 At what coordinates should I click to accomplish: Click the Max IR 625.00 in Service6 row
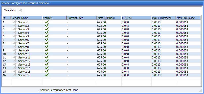(101, 40)
